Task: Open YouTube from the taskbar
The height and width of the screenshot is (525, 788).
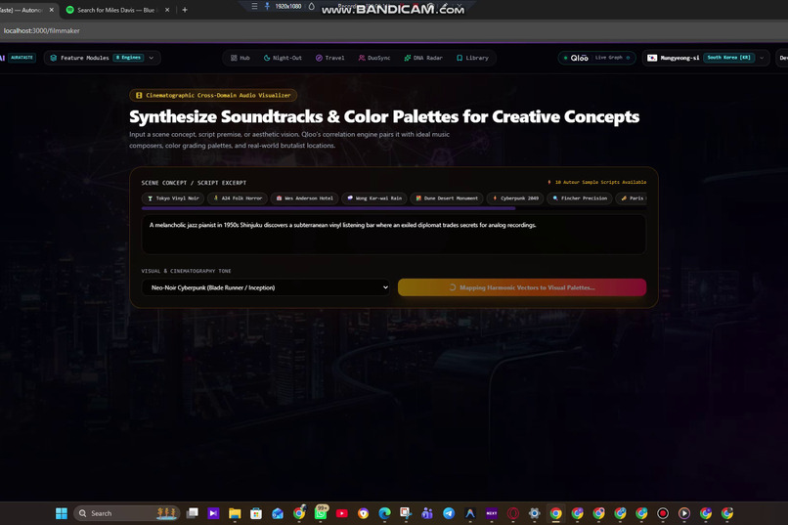Action: tap(342, 513)
